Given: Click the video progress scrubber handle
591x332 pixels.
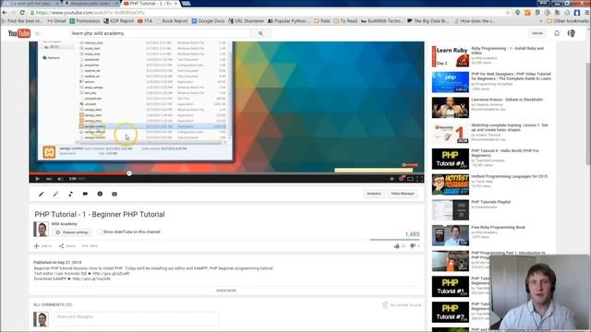Looking at the screenshot, I should pos(129,173).
